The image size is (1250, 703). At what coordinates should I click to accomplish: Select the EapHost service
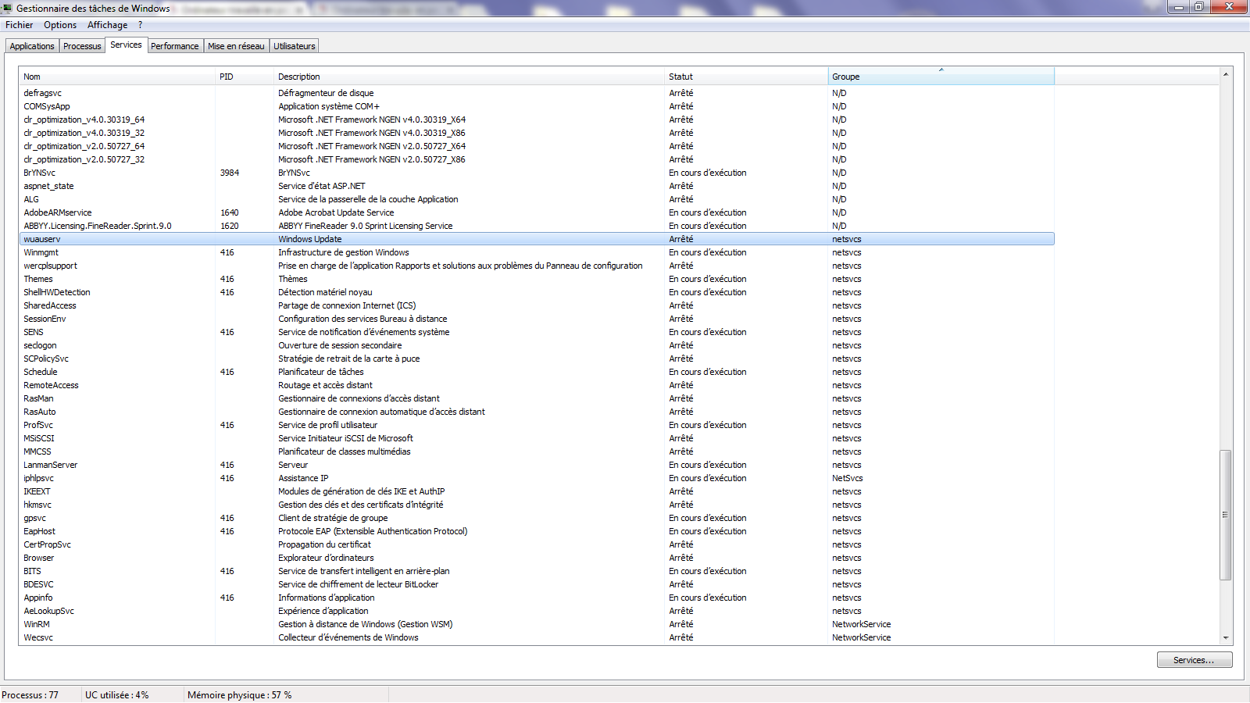click(537, 531)
